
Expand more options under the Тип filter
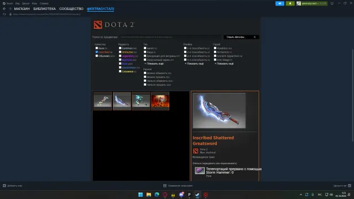pyautogui.click(x=154, y=64)
